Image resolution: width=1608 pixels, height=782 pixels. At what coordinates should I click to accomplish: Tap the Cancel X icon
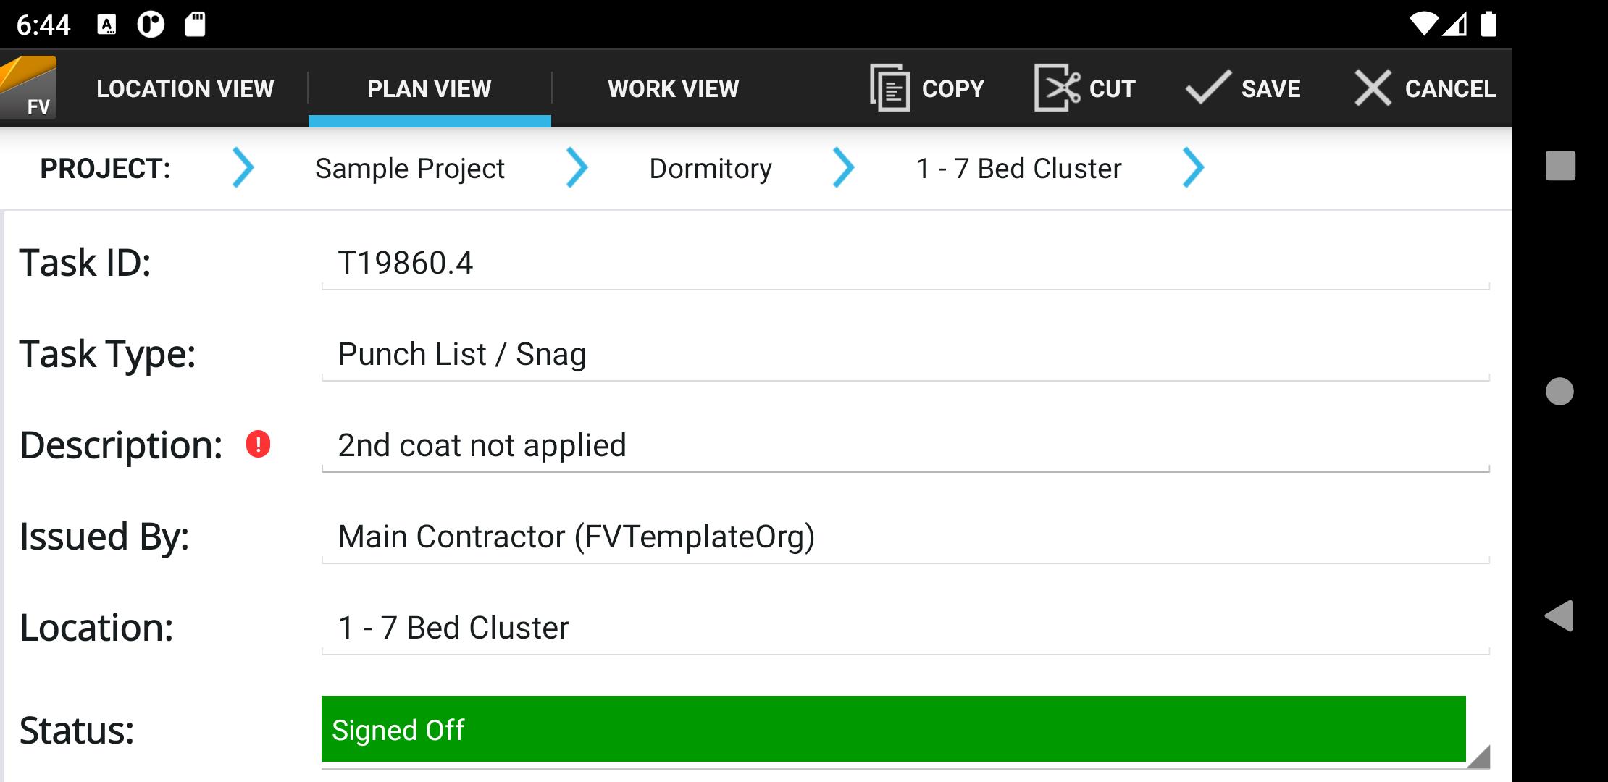(x=1373, y=88)
